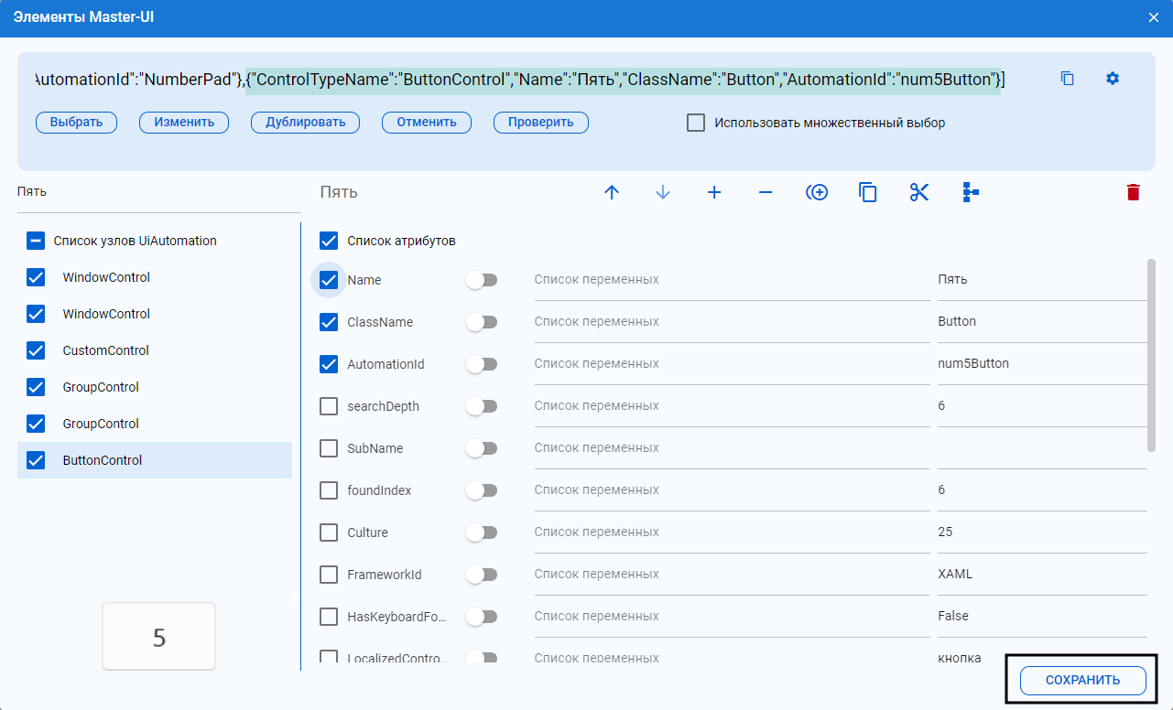Open the variables list for Name
This screenshot has width=1173, height=710.
(731, 280)
